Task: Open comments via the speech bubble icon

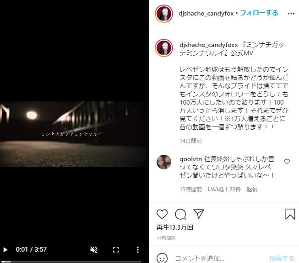Action: coord(180,214)
